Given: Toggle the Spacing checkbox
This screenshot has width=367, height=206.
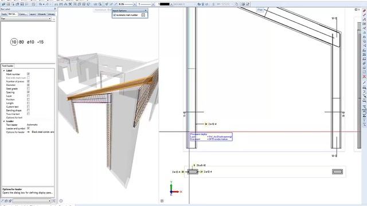Looking at the screenshot, I should click(x=28, y=92).
